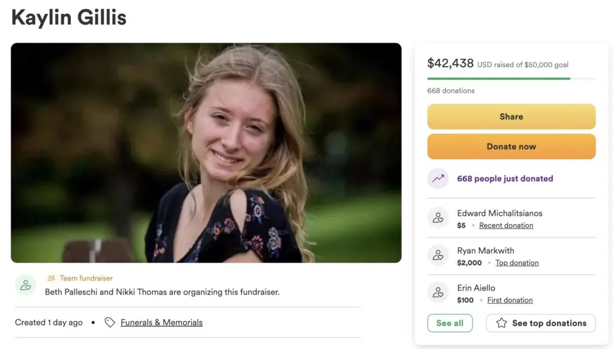Click the 668 people just donated text
The width and height of the screenshot is (614, 349).
click(x=505, y=179)
